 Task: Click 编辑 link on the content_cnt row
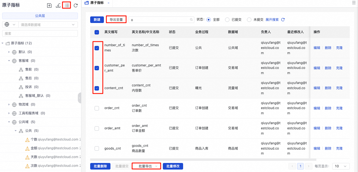tap(317, 88)
